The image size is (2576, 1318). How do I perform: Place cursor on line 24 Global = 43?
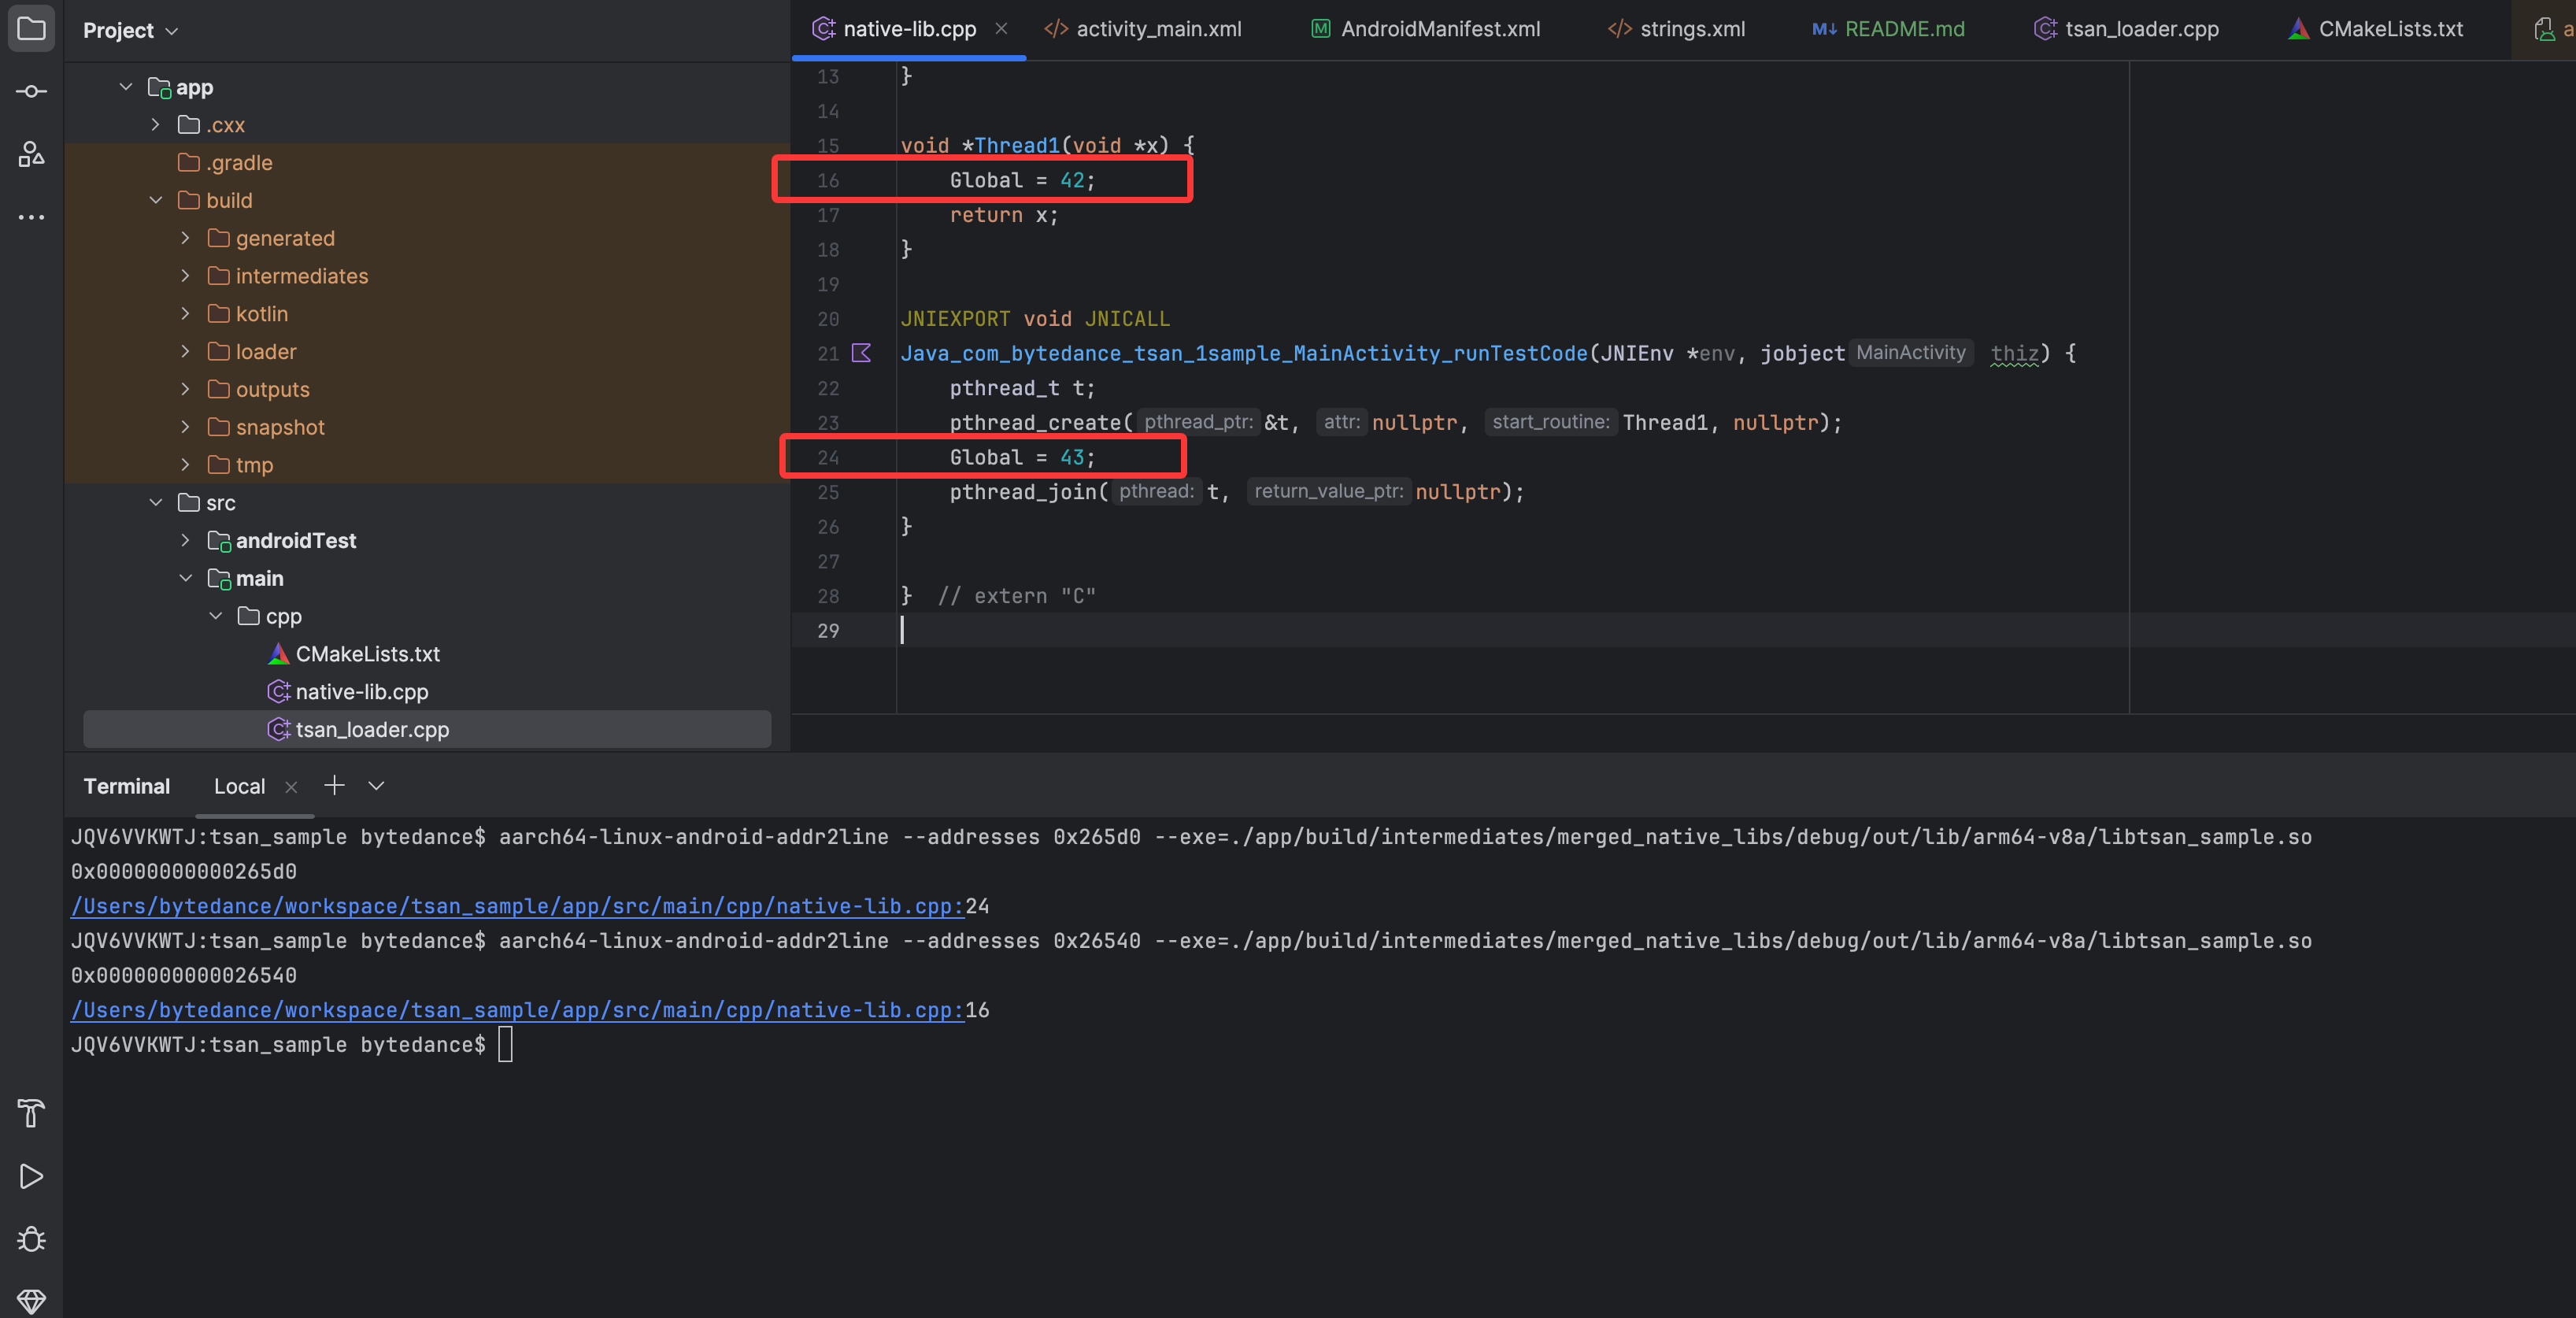click(x=1022, y=457)
